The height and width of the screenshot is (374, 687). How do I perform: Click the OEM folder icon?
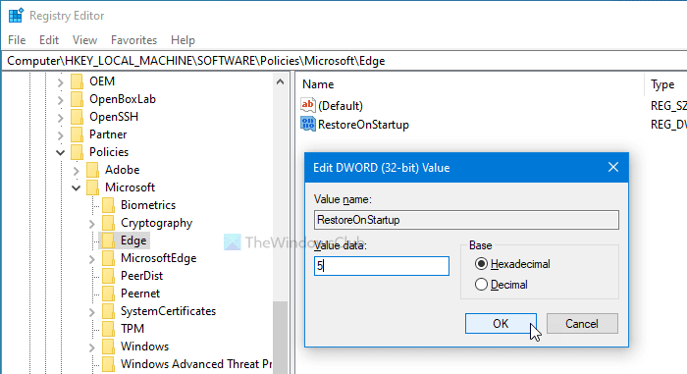click(x=78, y=81)
